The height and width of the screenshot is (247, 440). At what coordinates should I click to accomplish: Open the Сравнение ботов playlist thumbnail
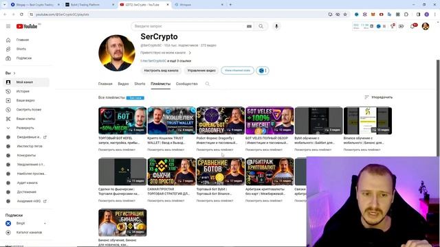coord(221,172)
